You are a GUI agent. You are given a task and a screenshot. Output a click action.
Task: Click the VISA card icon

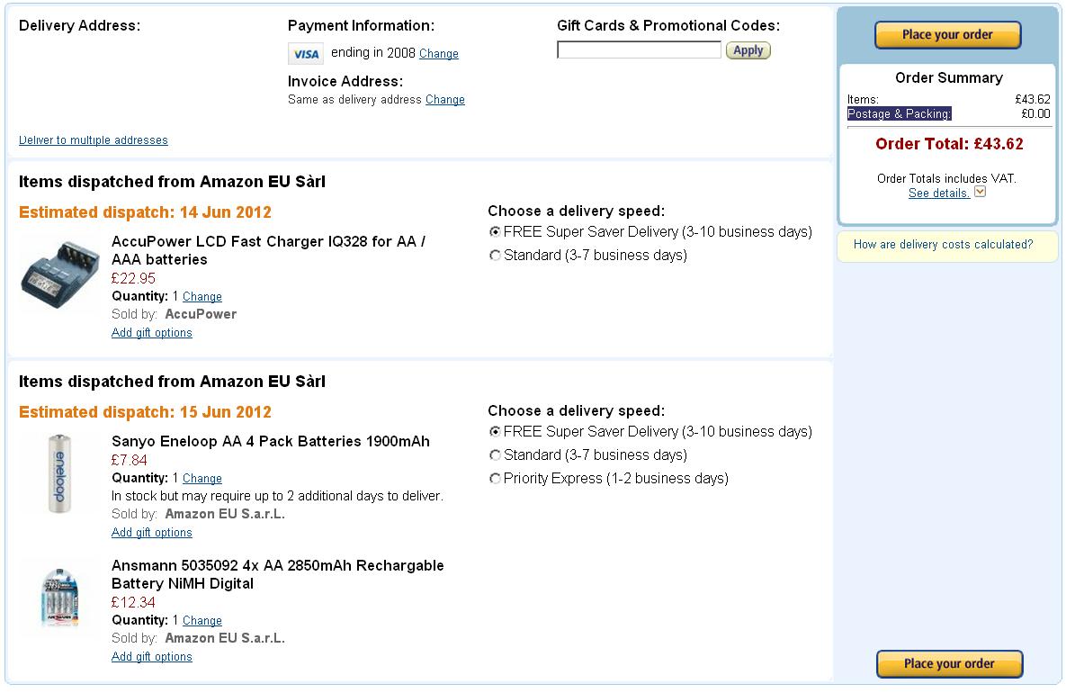click(x=305, y=54)
